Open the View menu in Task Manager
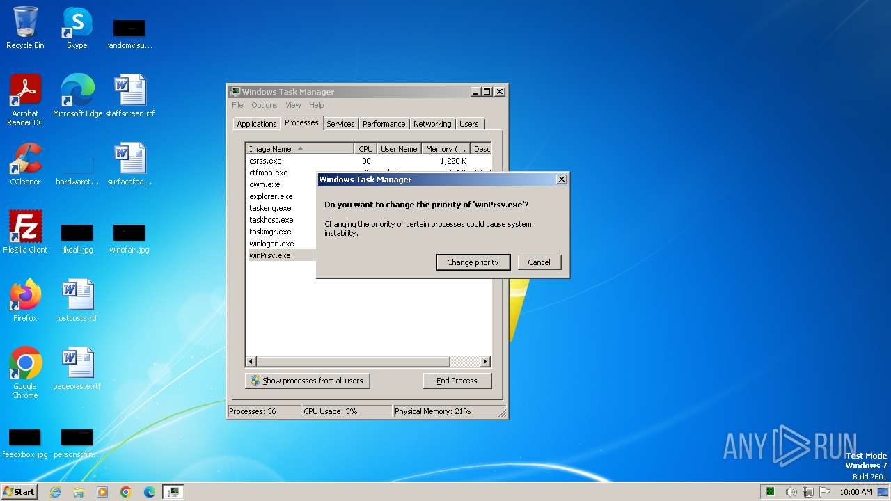This screenshot has width=891, height=501. [x=293, y=105]
